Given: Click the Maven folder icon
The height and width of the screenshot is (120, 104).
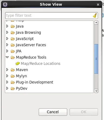Looking at the screenshot, I should [x=13, y=70].
